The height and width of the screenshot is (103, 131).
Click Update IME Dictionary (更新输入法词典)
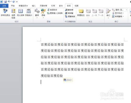pyautogui.click(x=55, y=13)
